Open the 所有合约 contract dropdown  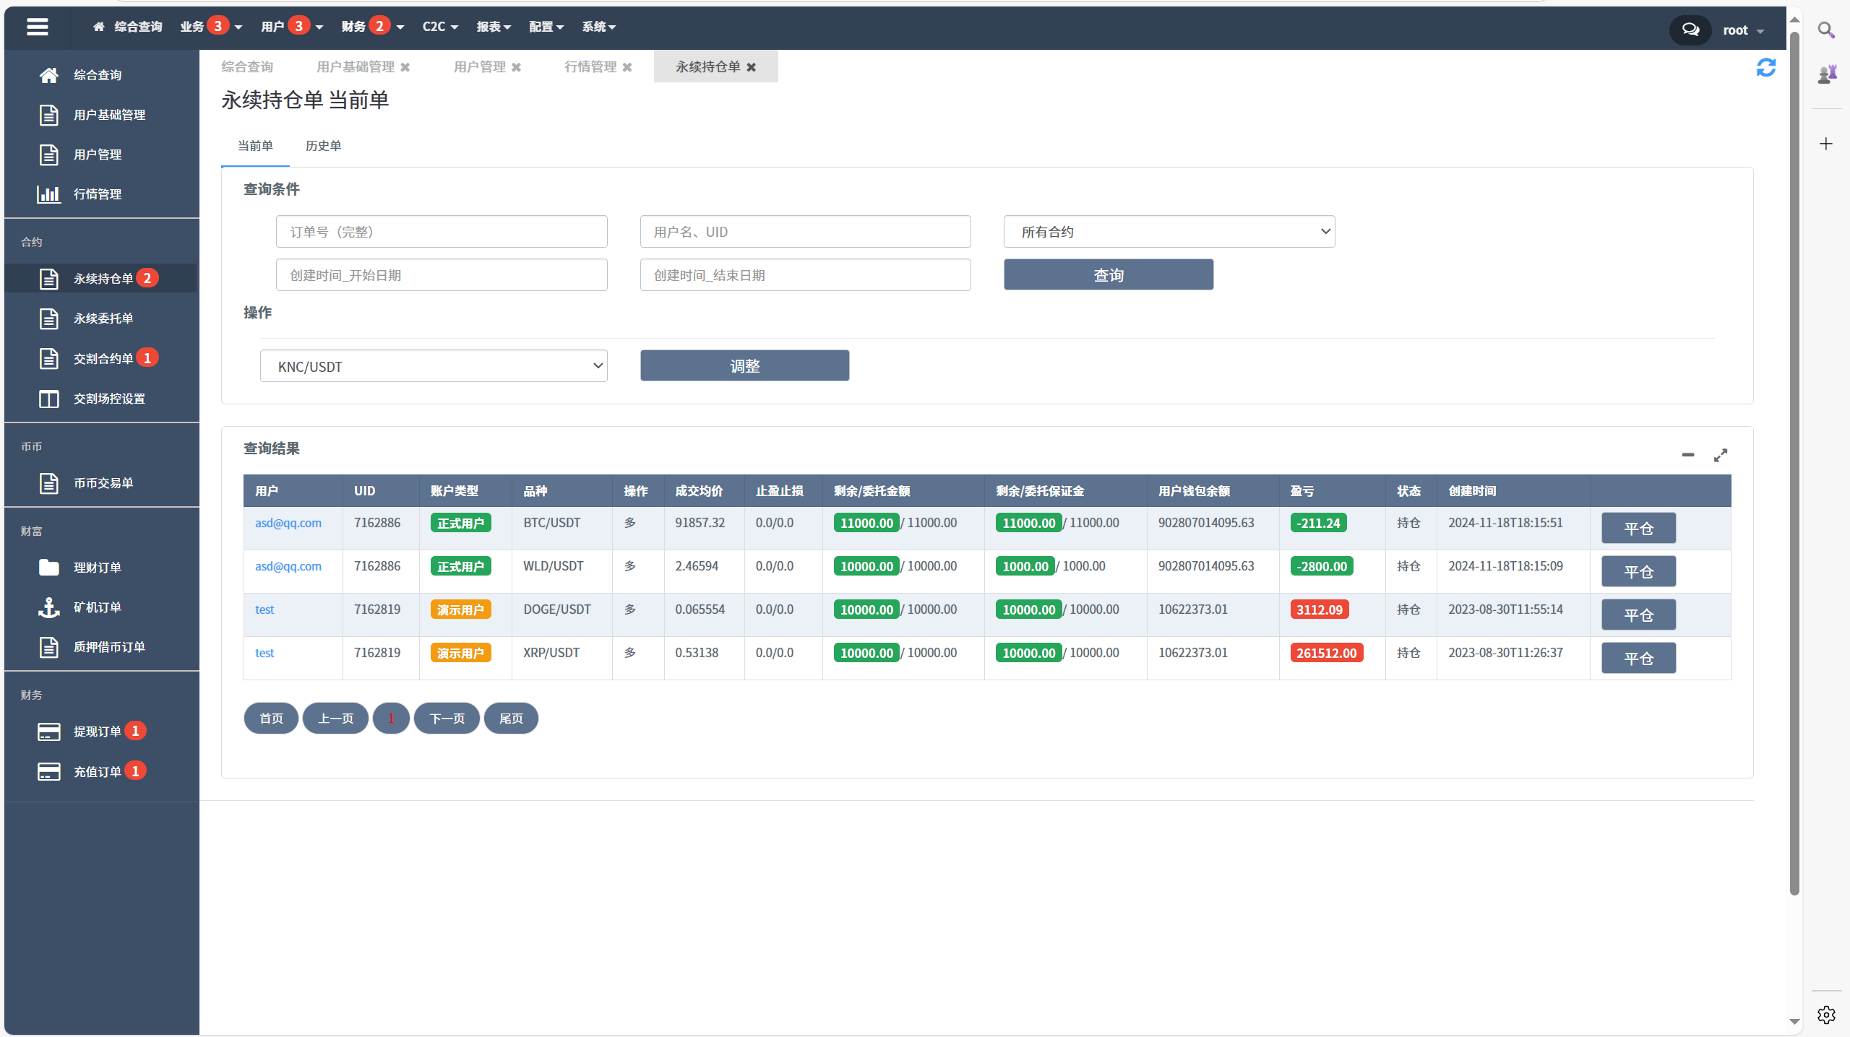(x=1169, y=232)
